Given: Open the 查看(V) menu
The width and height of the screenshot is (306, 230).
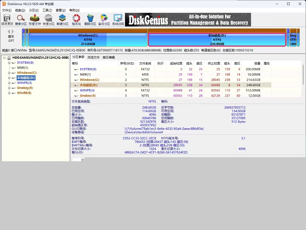Looking at the screenshot, I should (60, 10).
